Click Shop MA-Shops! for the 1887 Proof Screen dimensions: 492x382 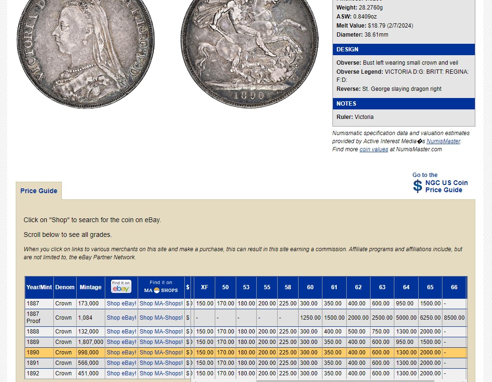pyautogui.click(x=161, y=318)
